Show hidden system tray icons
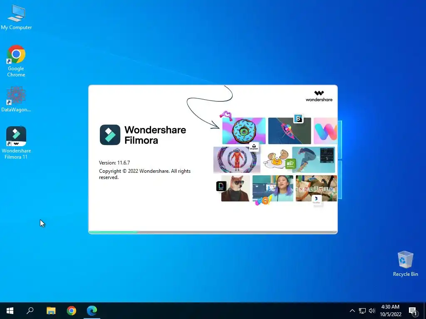 (x=352, y=311)
